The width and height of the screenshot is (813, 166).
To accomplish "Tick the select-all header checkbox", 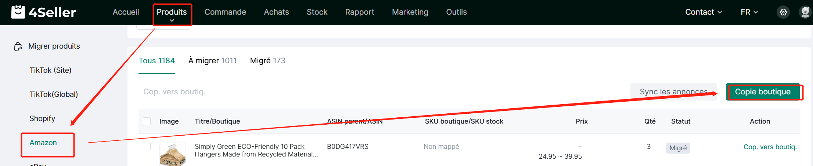I will (147, 121).
